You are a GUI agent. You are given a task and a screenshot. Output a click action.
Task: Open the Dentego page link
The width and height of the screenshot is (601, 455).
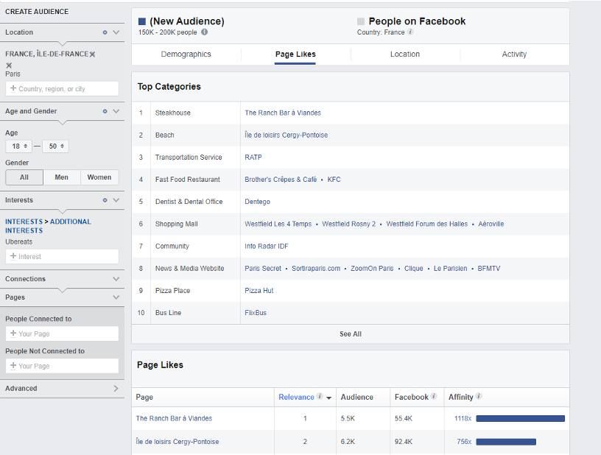257,202
